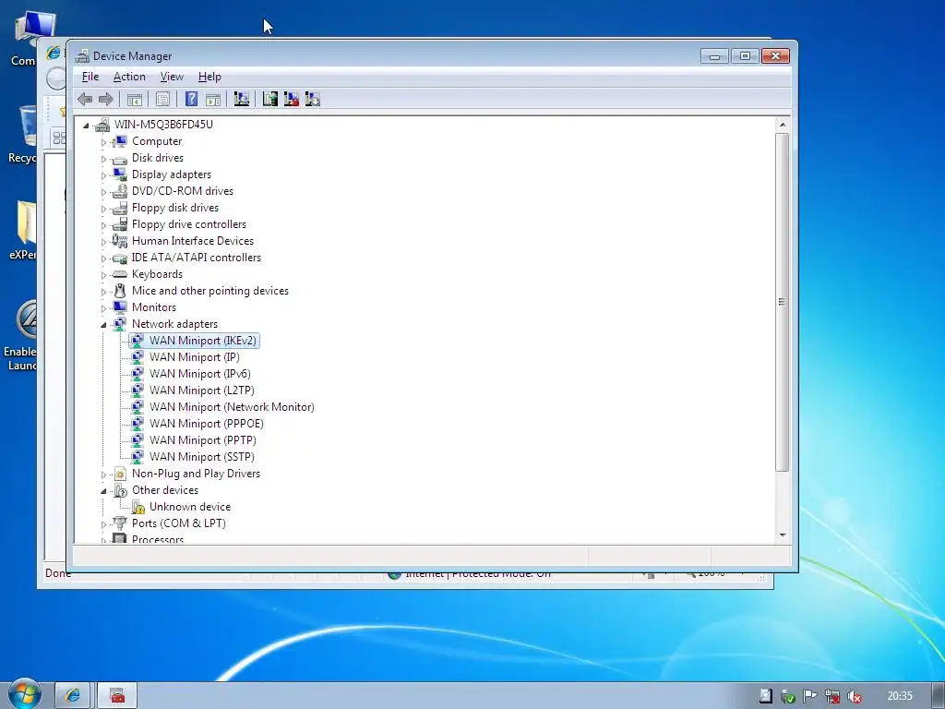This screenshot has width=945, height=709.
Task: Expand the Keyboards category
Action: [x=103, y=275]
